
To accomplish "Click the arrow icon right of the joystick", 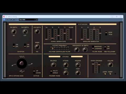I will [30, 64].
